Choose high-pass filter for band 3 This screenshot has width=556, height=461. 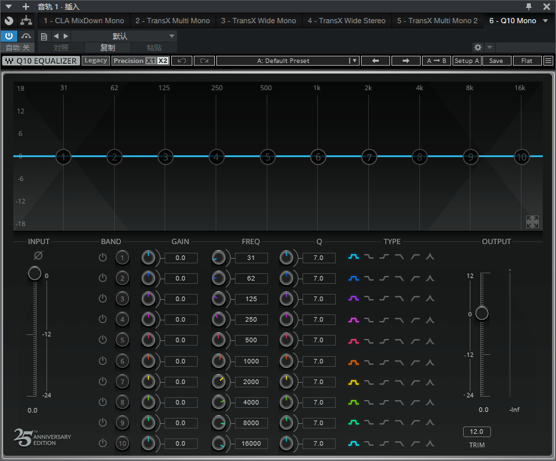pyautogui.click(x=415, y=299)
